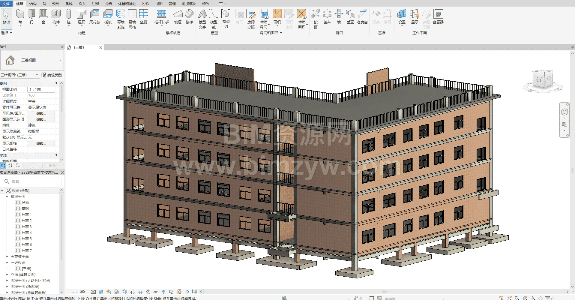Select the 房间分隔 room separator tool
The image size is (575, 300).
point(251,19)
